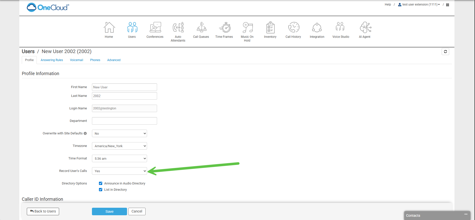Image resolution: width=475 pixels, height=220 pixels.
Task: Open the Call History icon
Action: [293, 28]
